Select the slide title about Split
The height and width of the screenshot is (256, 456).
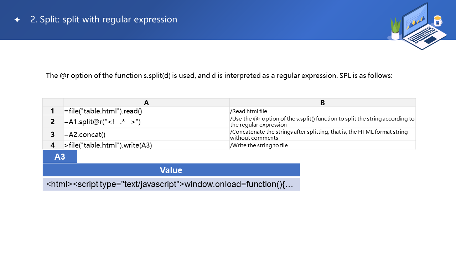coord(104,20)
